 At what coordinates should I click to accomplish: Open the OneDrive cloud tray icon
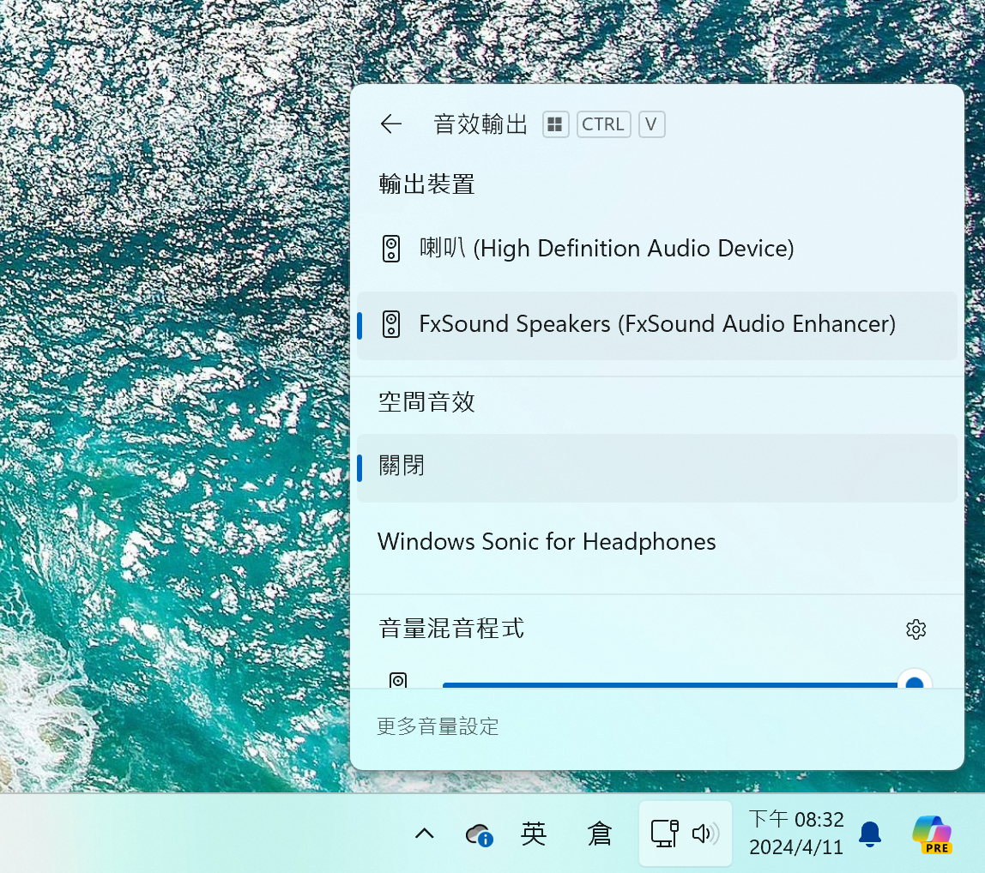(x=479, y=834)
